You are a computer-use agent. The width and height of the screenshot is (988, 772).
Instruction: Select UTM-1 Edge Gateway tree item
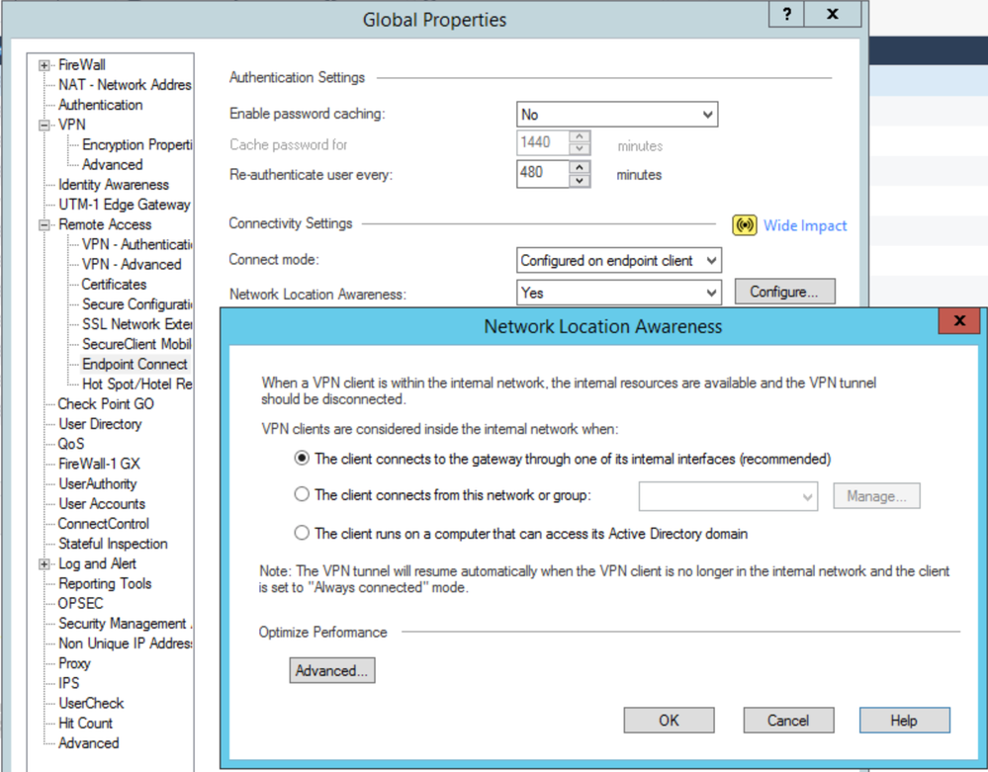click(125, 205)
